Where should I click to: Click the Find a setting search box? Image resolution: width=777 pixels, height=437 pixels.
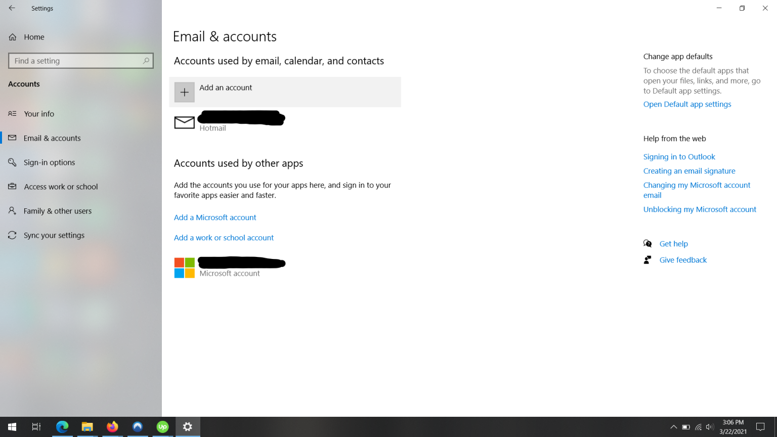(80, 60)
